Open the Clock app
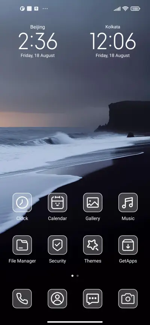This screenshot has height=325, width=150. click(x=22, y=203)
